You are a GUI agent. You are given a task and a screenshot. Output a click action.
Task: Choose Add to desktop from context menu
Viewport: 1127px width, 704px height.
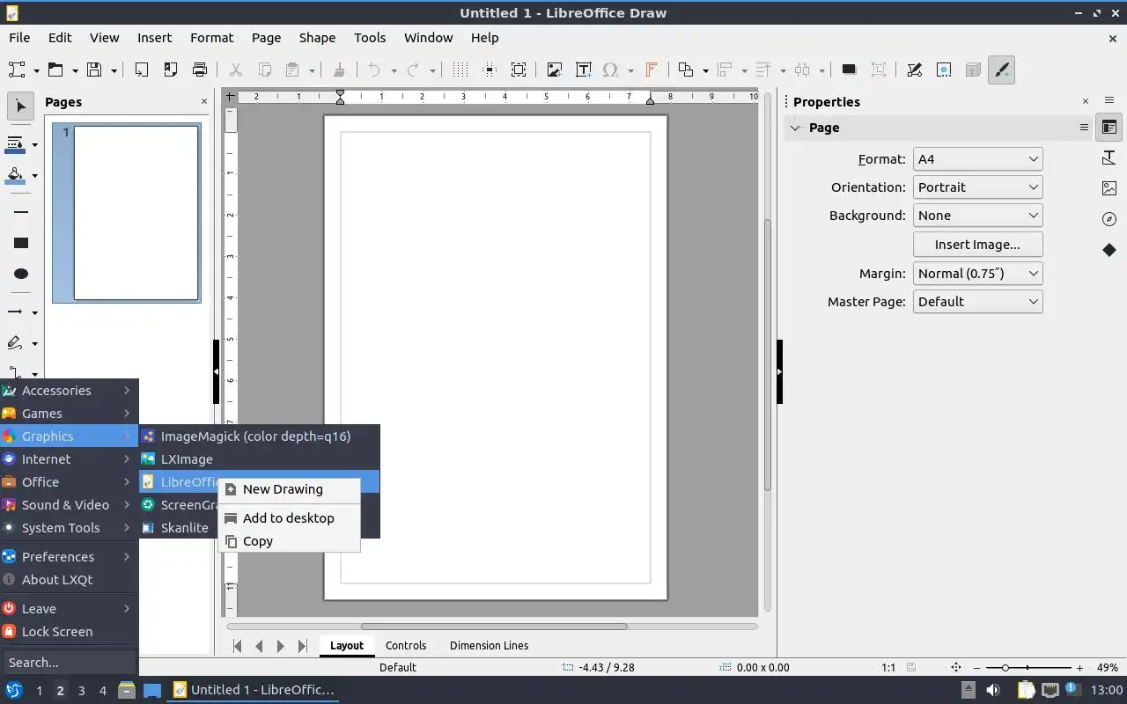click(289, 518)
